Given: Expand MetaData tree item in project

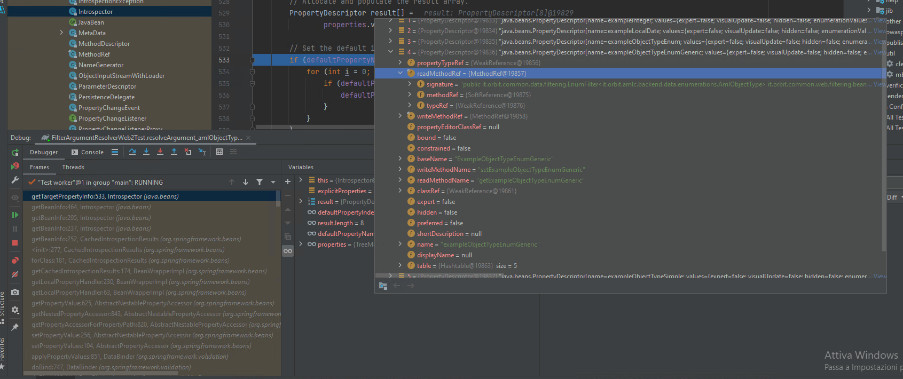Looking at the screenshot, I should pyautogui.click(x=61, y=33).
